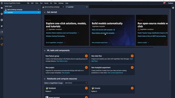Open the File menu

28,3
